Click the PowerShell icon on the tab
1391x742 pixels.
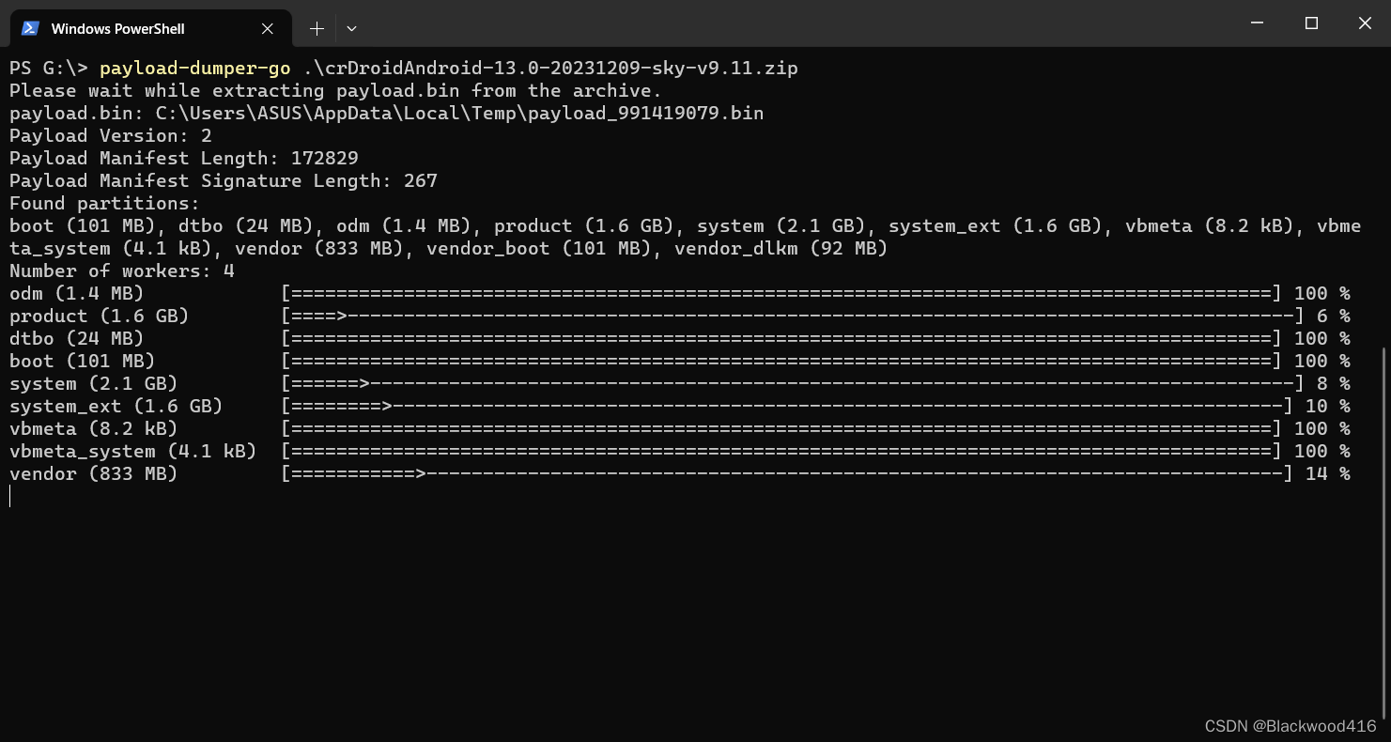30,28
